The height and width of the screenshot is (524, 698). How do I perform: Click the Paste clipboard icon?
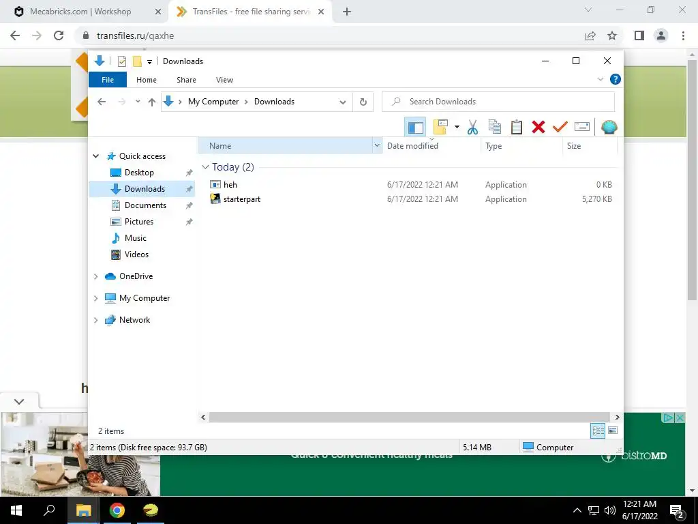coord(517,127)
